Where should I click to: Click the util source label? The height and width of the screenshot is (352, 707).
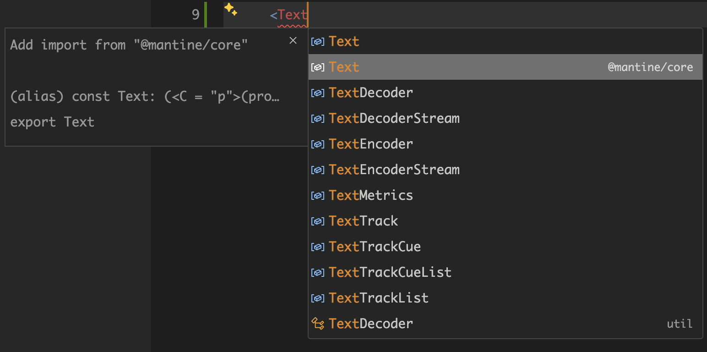pyautogui.click(x=680, y=324)
